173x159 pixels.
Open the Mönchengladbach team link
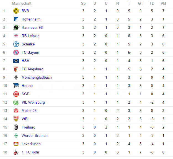tap(37, 77)
